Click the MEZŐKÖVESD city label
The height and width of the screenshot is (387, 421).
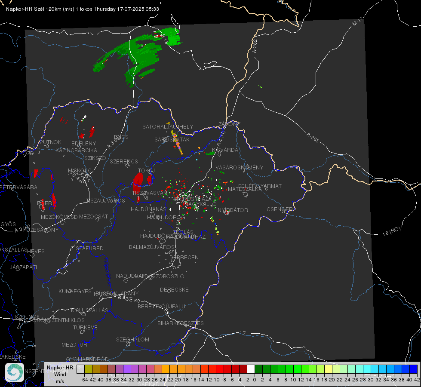point(59,217)
